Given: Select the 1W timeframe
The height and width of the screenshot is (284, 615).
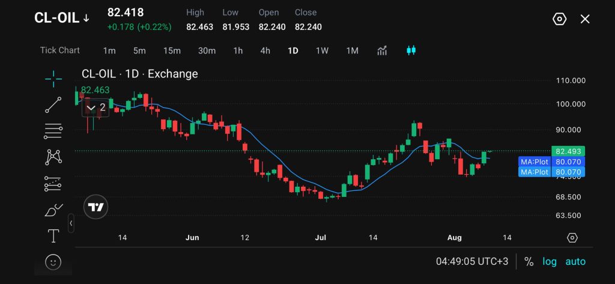Looking at the screenshot, I should coord(322,50).
